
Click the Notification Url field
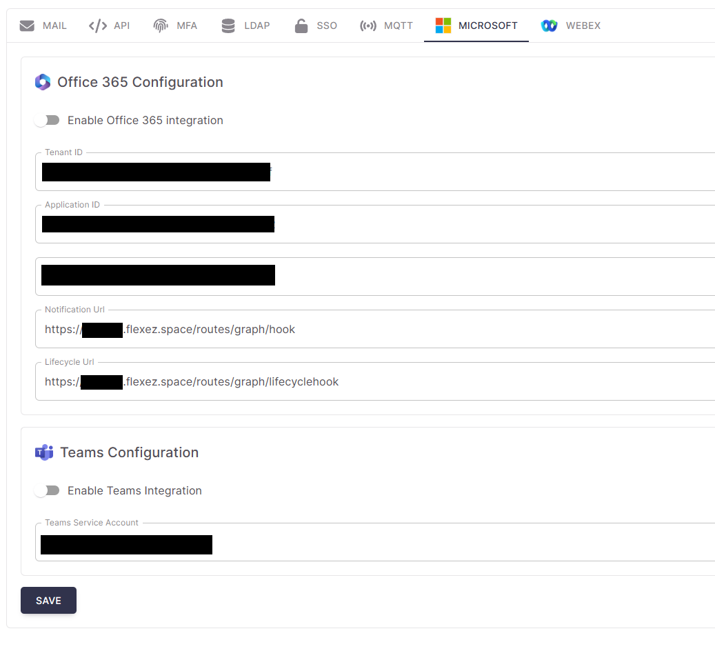[375, 329]
